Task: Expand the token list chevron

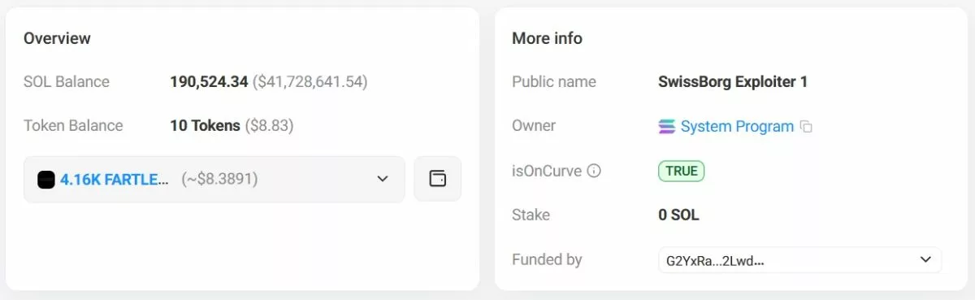Action: click(383, 179)
